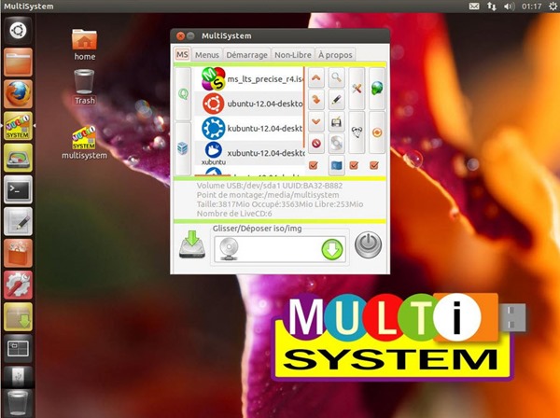Open the Files folder in the launcher
560x418 pixels.
click(18, 63)
